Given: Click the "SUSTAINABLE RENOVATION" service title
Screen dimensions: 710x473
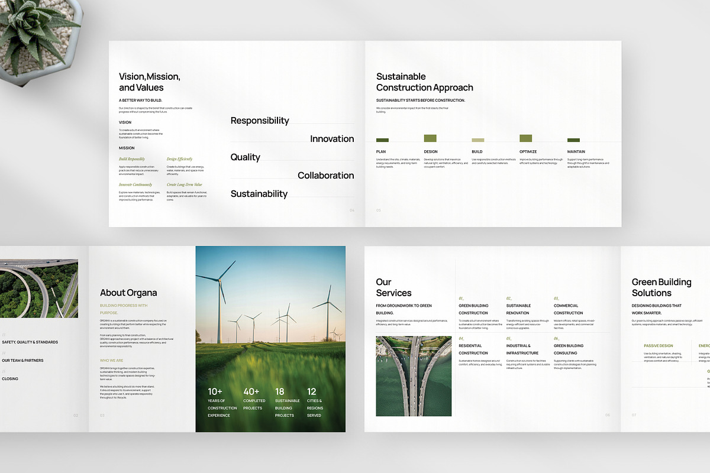Looking at the screenshot, I should tap(519, 309).
